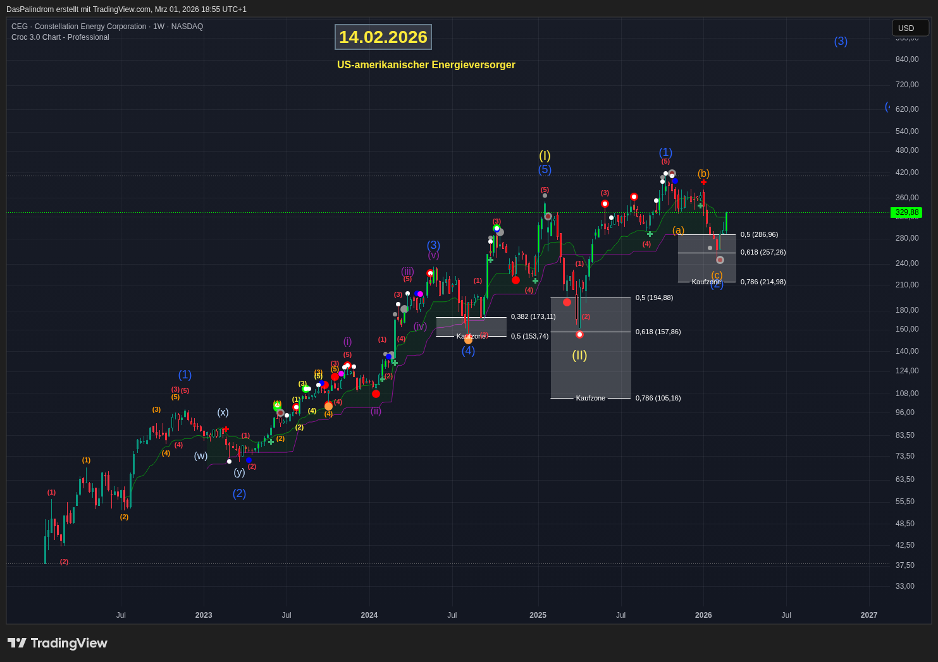938x662 pixels.
Task: Click the yellow (I) wave label
Action: pyautogui.click(x=545, y=155)
